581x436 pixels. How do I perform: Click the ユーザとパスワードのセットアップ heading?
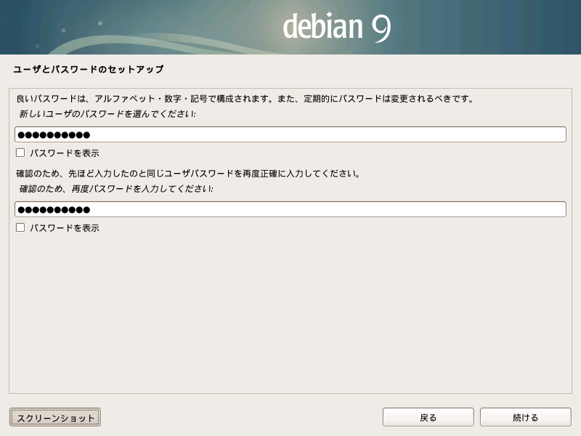coord(88,70)
